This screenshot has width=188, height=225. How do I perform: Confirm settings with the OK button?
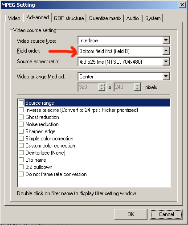pos(131,214)
